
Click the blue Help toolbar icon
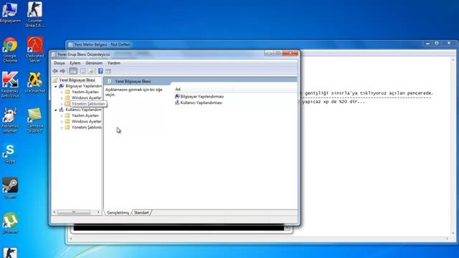[100, 71]
